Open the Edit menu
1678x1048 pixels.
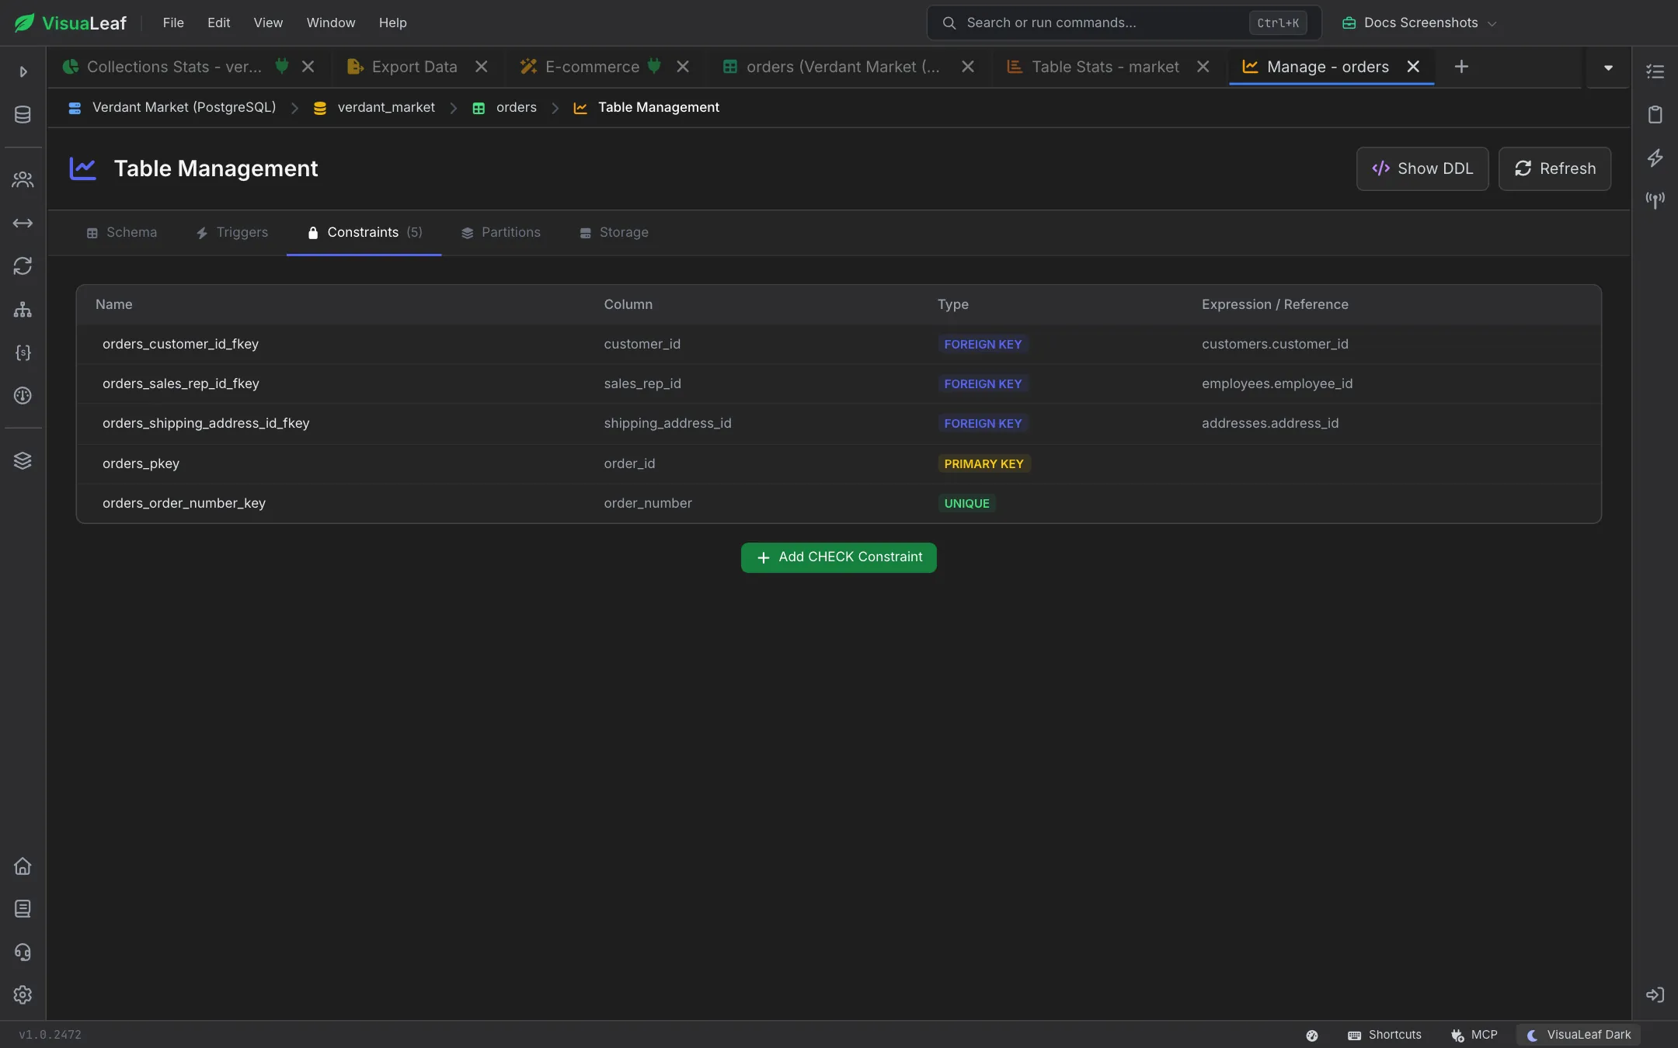218,23
